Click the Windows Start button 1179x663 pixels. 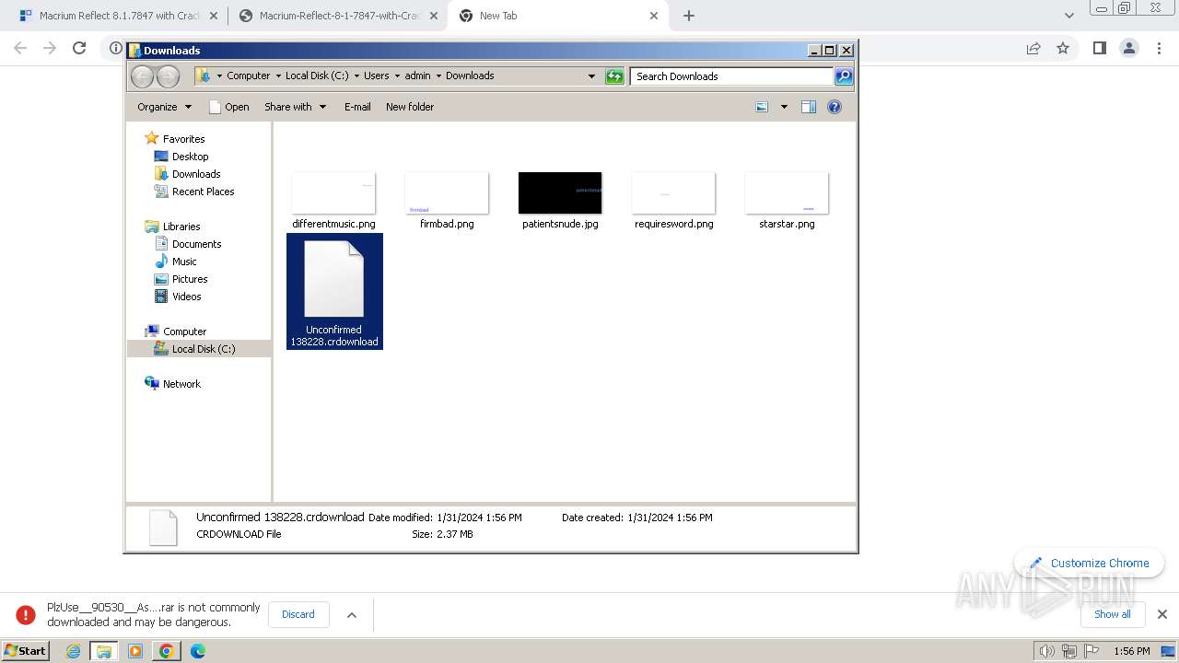[x=26, y=651]
